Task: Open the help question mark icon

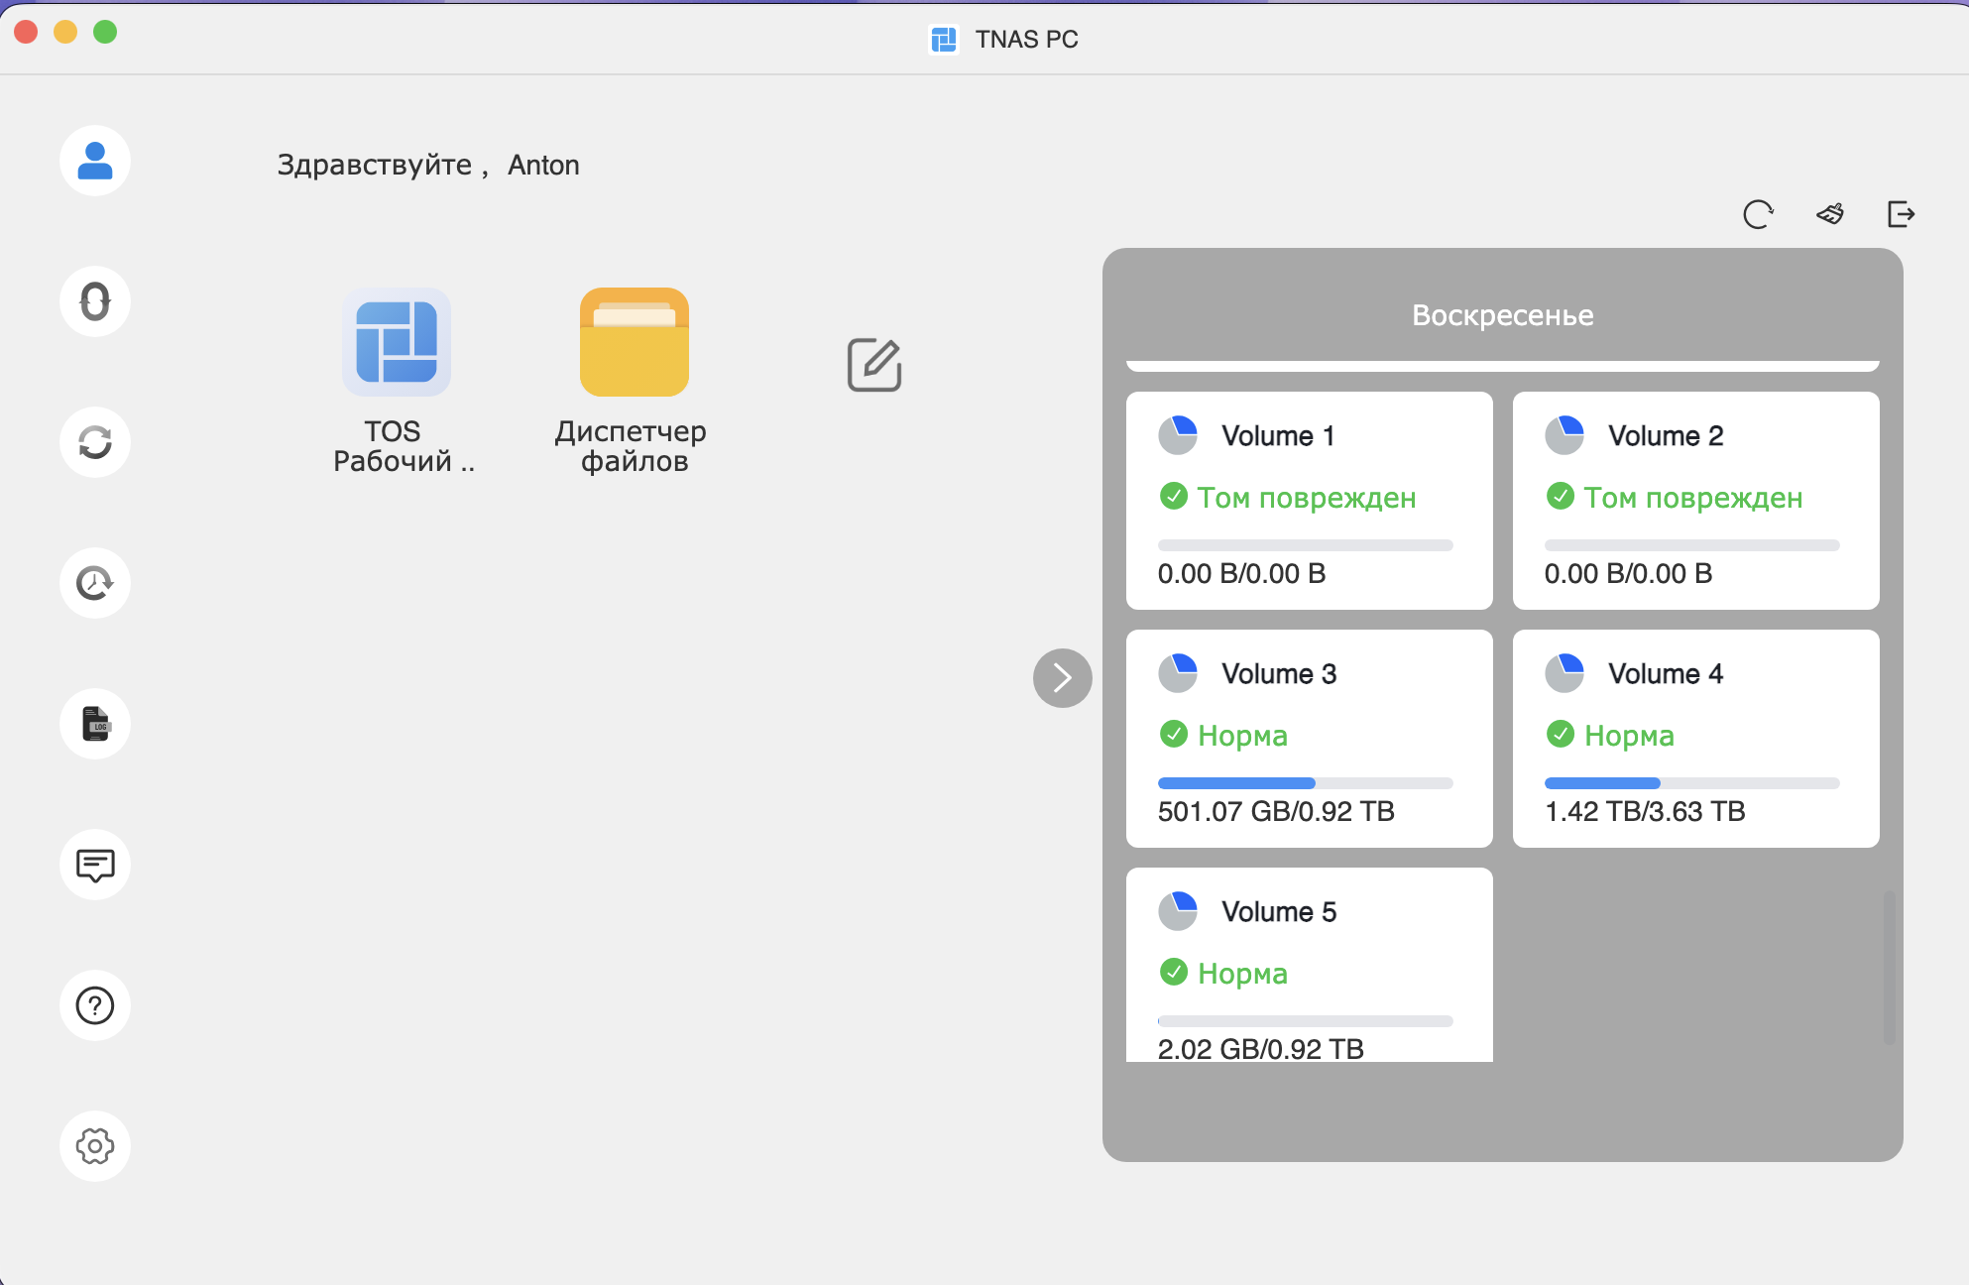Action: [95, 1005]
